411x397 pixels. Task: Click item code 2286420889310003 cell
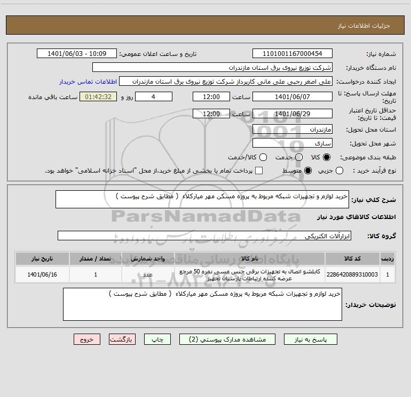click(352, 274)
